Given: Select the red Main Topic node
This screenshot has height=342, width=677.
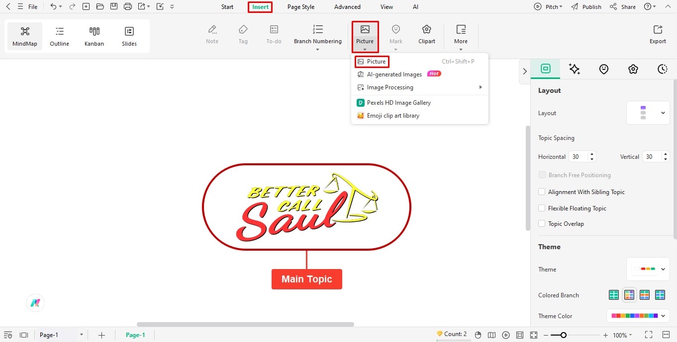Looking at the screenshot, I should [307, 279].
